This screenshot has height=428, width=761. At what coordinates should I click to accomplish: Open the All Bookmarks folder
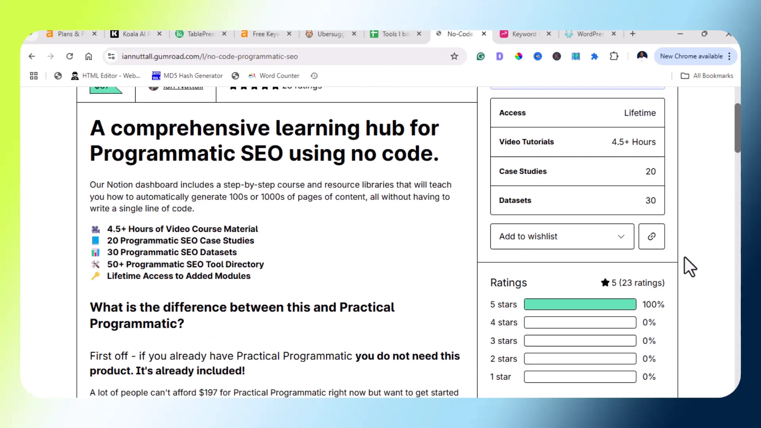tap(707, 76)
